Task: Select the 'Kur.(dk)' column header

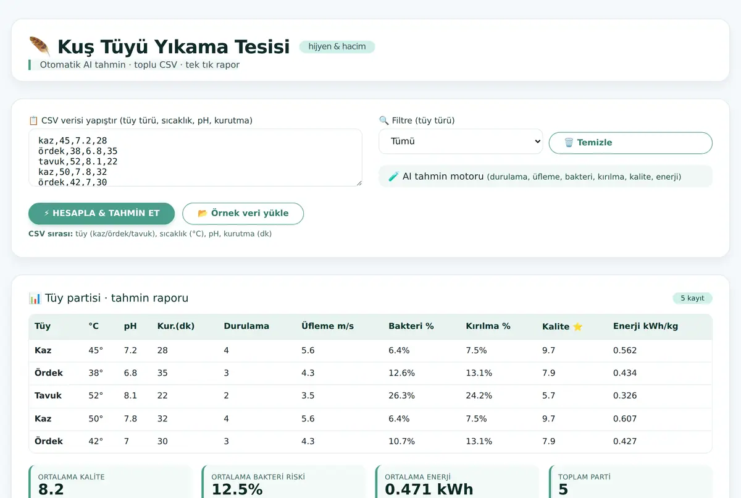Action: click(x=176, y=326)
